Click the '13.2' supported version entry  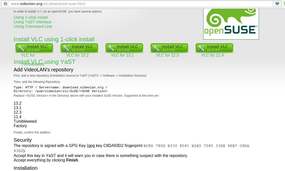coord(18,103)
